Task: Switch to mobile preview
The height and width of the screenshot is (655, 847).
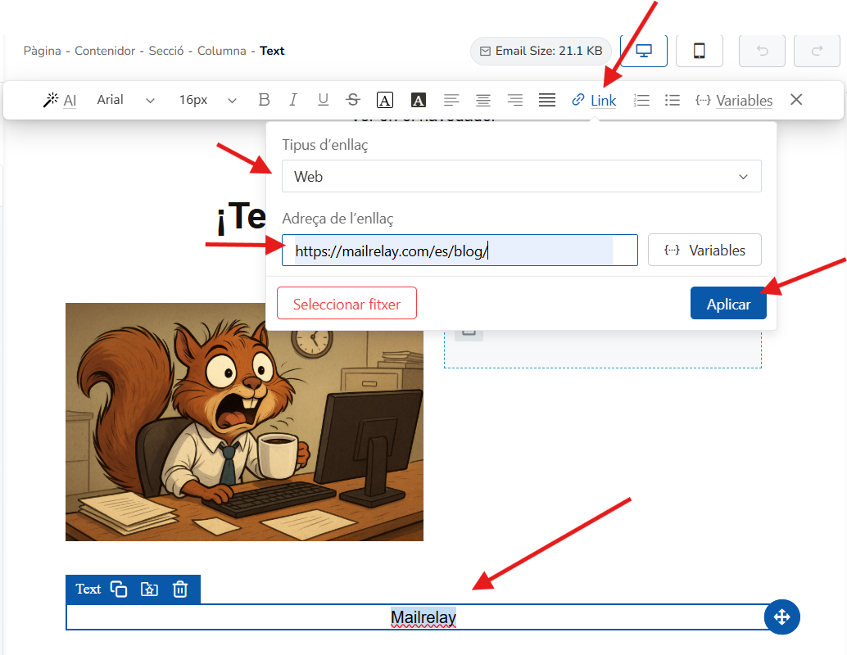Action: click(x=699, y=51)
